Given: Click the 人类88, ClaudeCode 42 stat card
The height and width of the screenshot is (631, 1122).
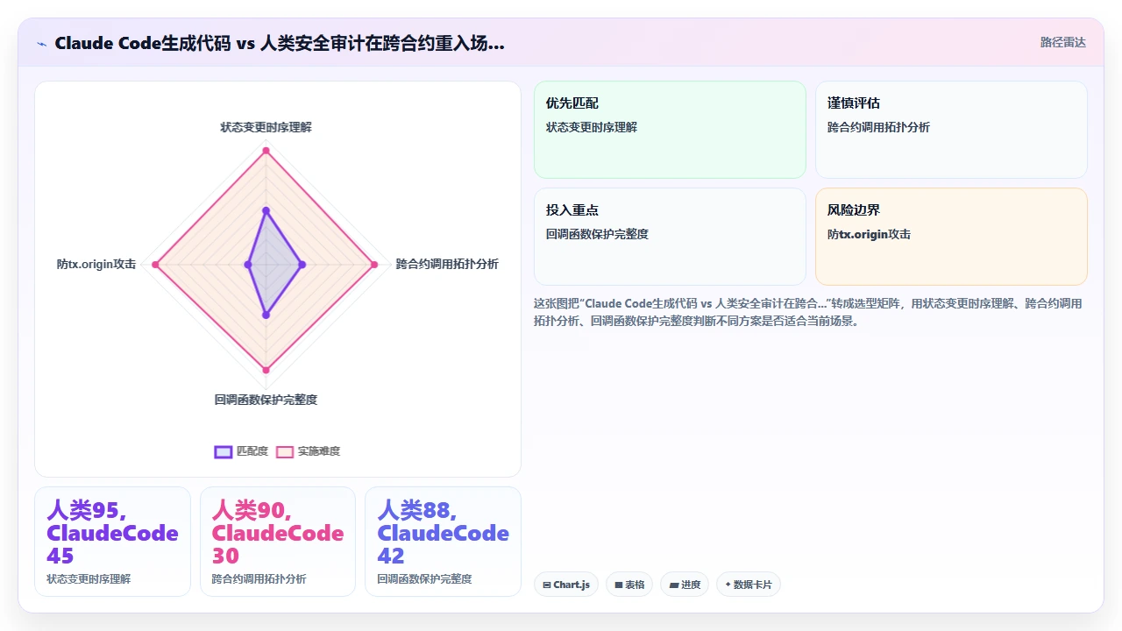Looking at the screenshot, I should 443,542.
